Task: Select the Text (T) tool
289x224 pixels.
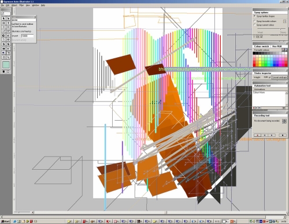Action: pos(8,23)
